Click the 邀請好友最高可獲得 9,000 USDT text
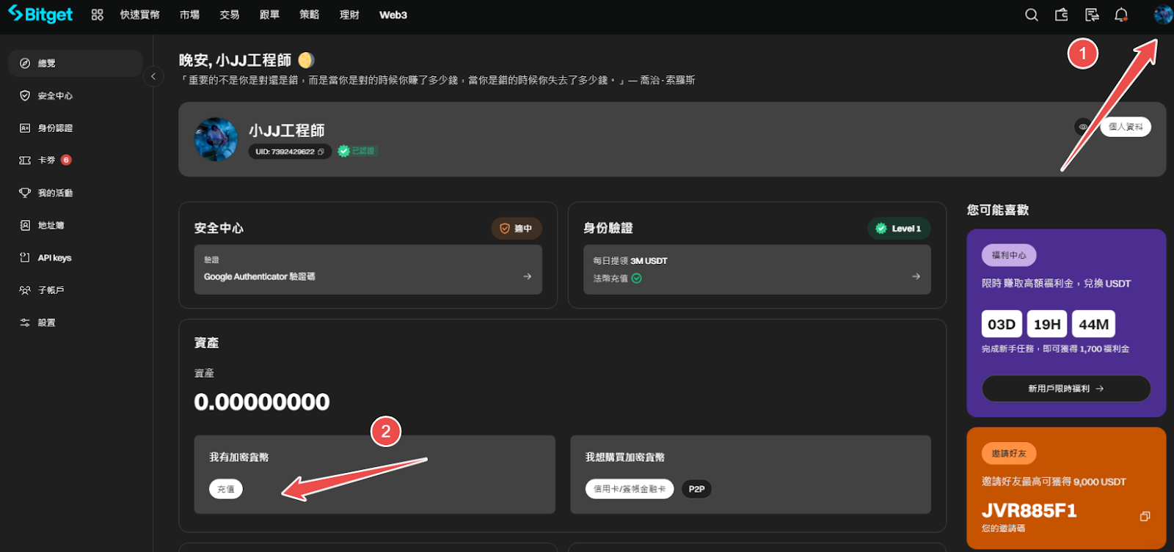The image size is (1174, 552). click(x=1054, y=482)
